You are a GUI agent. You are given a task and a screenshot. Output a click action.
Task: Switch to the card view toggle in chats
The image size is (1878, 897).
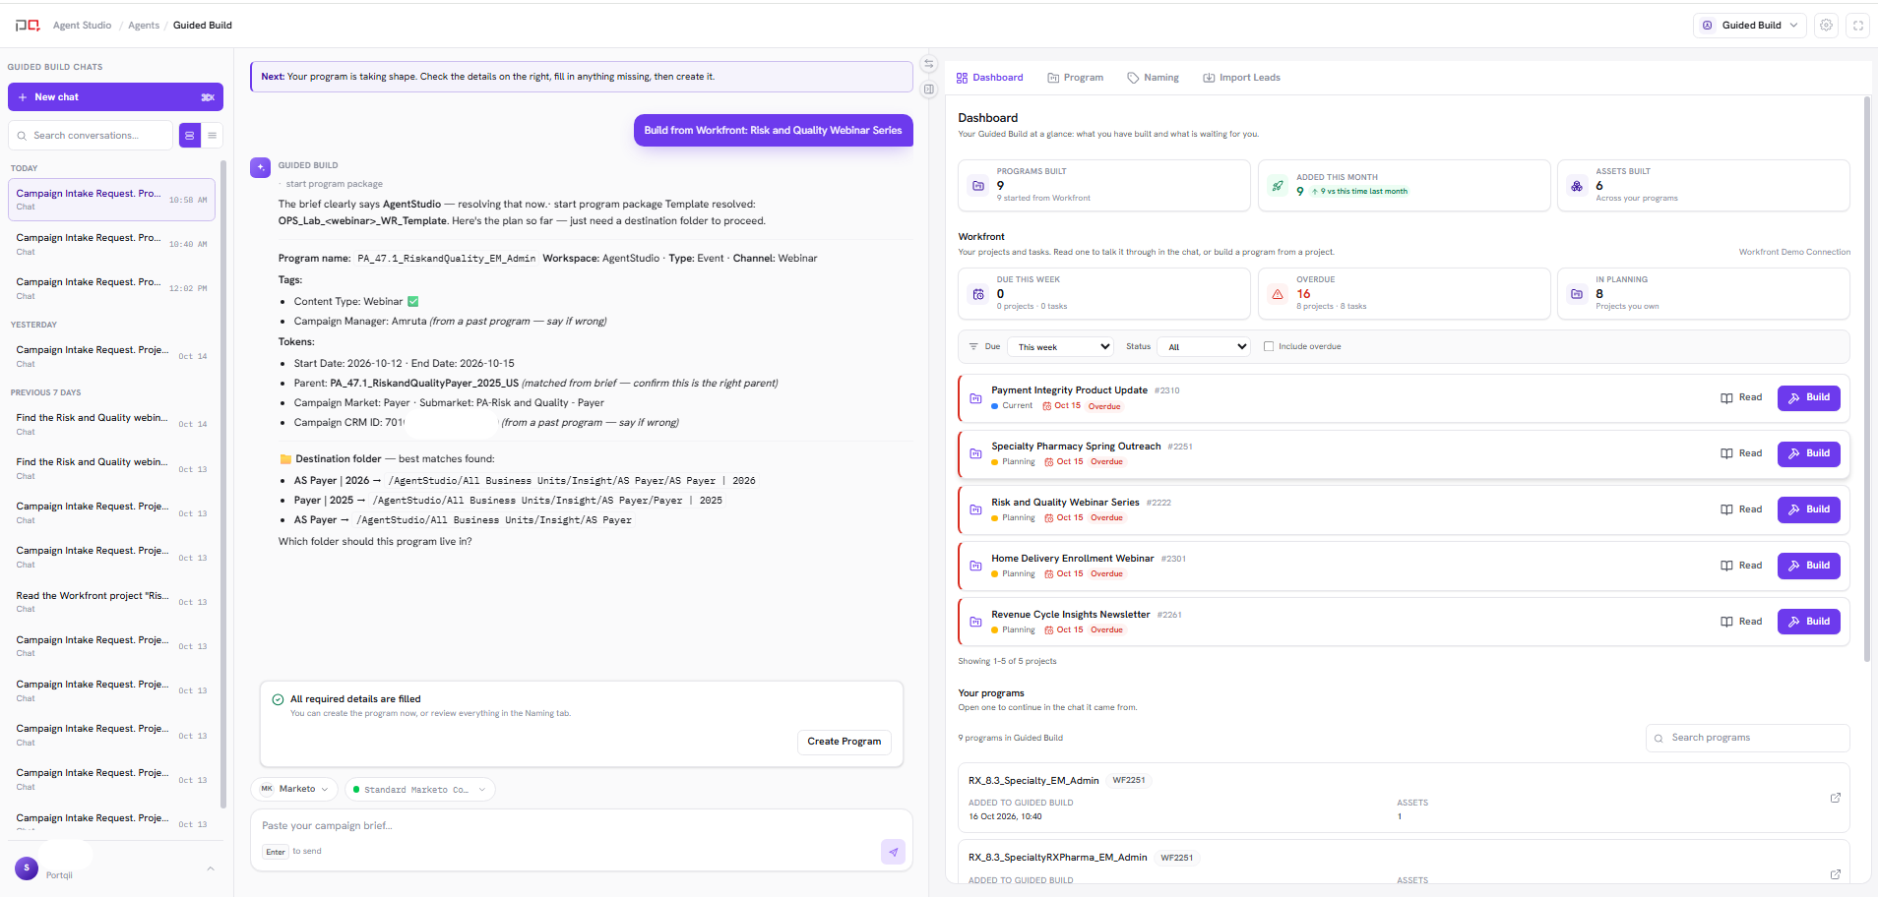(x=190, y=136)
